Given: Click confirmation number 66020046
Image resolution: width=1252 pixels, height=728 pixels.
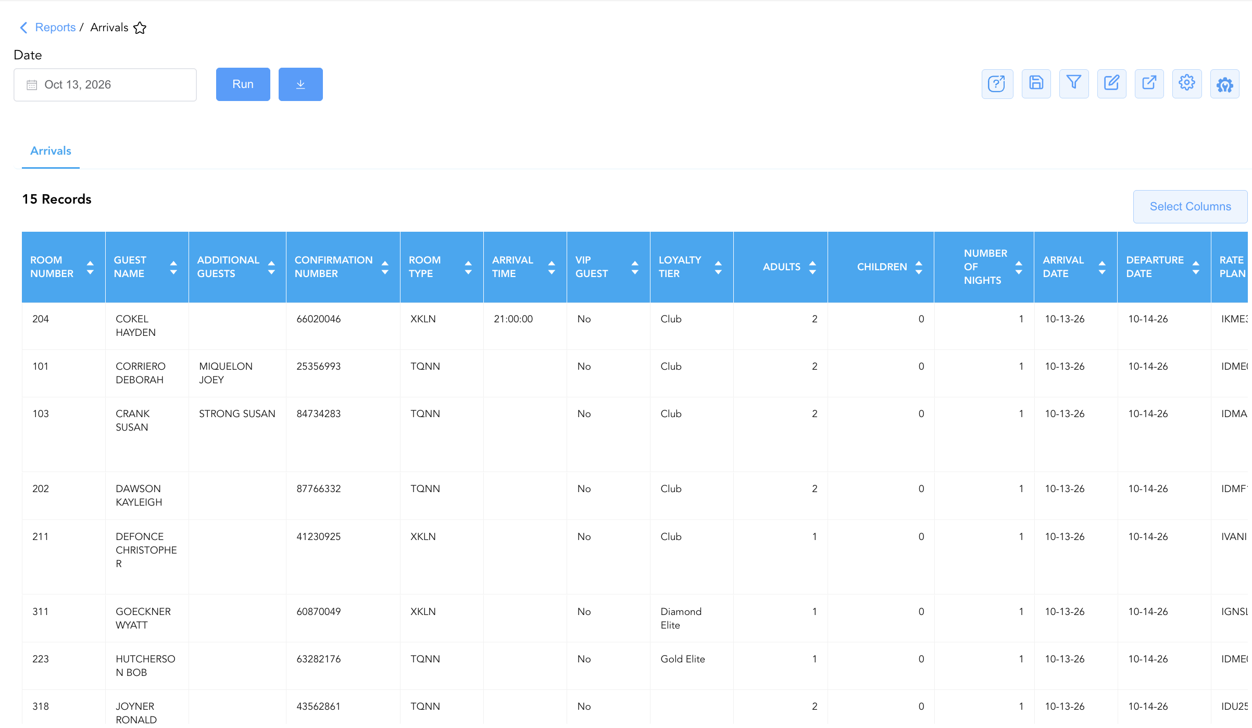Looking at the screenshot, I should (319, 319).
